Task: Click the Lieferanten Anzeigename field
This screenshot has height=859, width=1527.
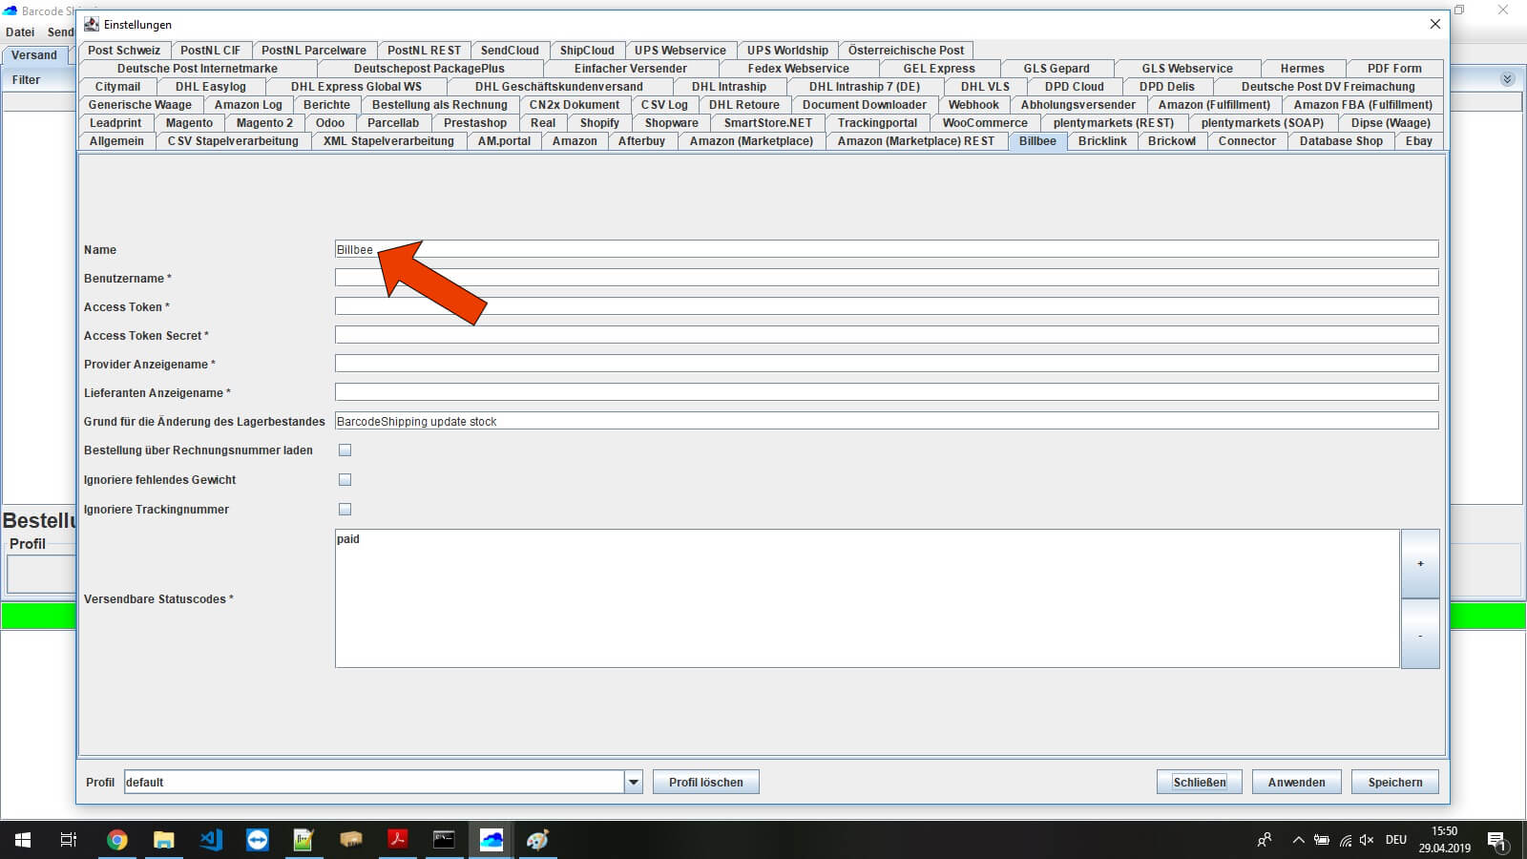Action: [887, 392]
